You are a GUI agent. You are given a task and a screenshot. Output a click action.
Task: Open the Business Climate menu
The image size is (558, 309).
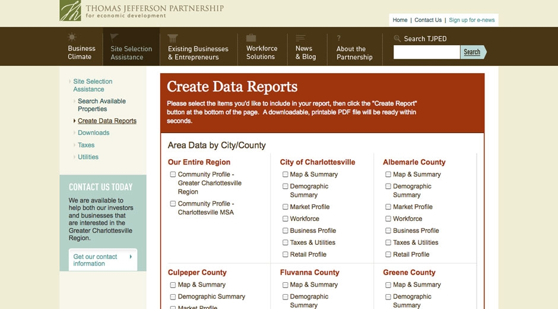pos(81,52)
